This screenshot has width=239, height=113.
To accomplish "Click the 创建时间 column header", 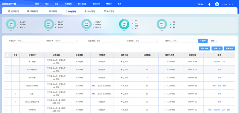I will coord(192,55).
